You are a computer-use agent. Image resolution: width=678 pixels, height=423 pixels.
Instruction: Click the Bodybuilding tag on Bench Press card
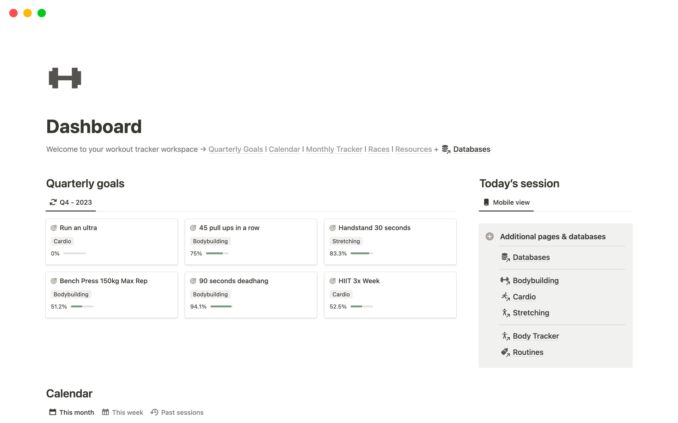(x=71, y=294)
